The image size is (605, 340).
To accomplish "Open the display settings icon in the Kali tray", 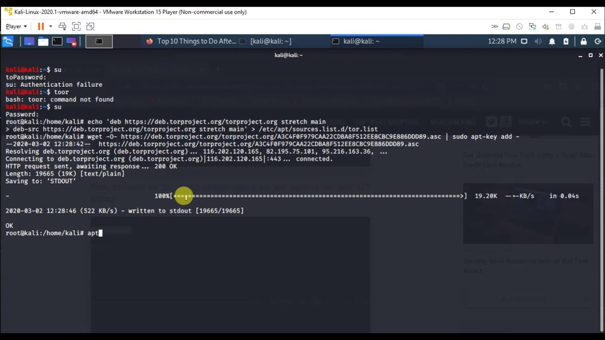I will pos(524,42).
